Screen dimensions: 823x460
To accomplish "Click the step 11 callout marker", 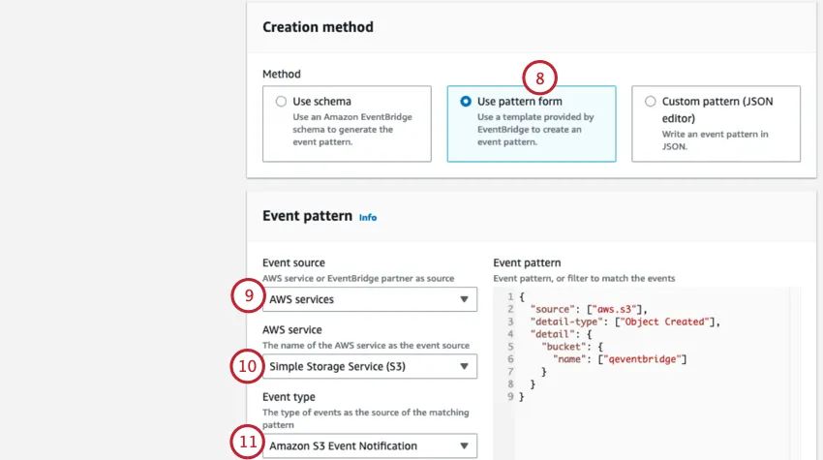I will tap(248, 444).
